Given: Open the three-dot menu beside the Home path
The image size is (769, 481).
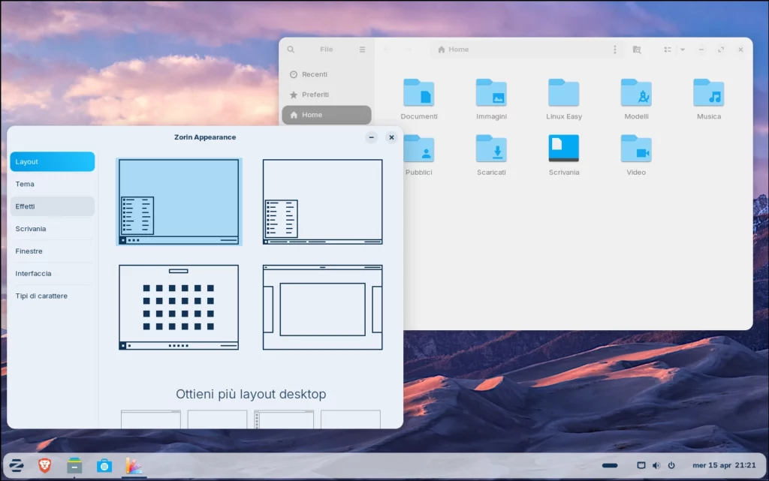Looking at the screenshot, I should pyautogui.click(x=615, y=49).
